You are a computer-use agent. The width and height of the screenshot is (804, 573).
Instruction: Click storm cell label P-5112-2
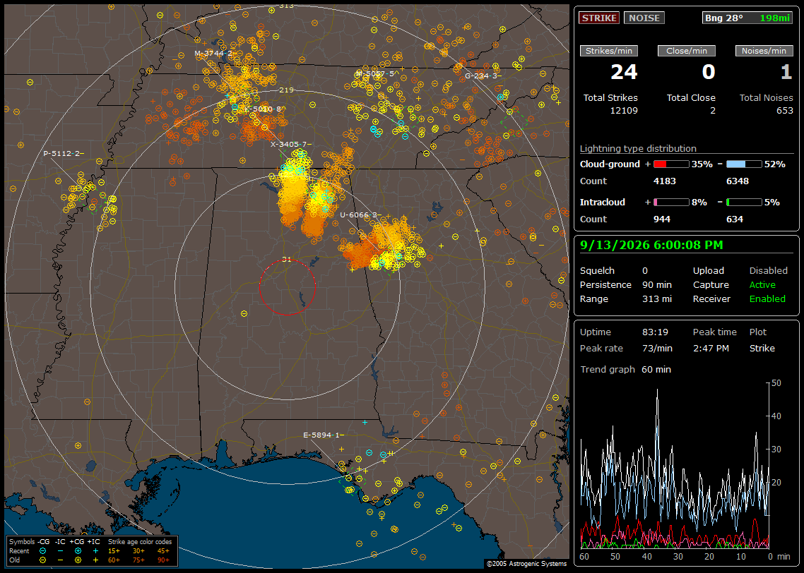(64, 154)
